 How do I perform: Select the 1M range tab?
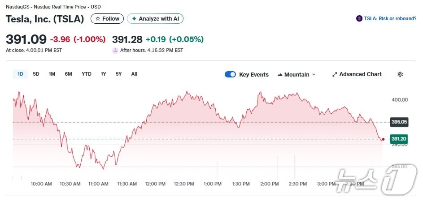(52, 74)
